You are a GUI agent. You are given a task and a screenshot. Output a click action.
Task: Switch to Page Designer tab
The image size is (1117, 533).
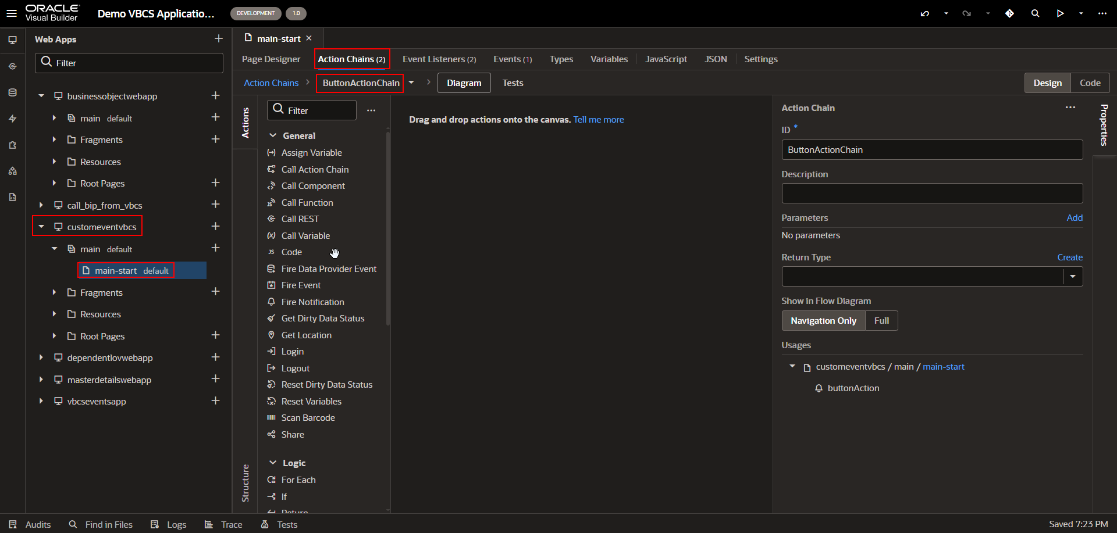[271, 59]
